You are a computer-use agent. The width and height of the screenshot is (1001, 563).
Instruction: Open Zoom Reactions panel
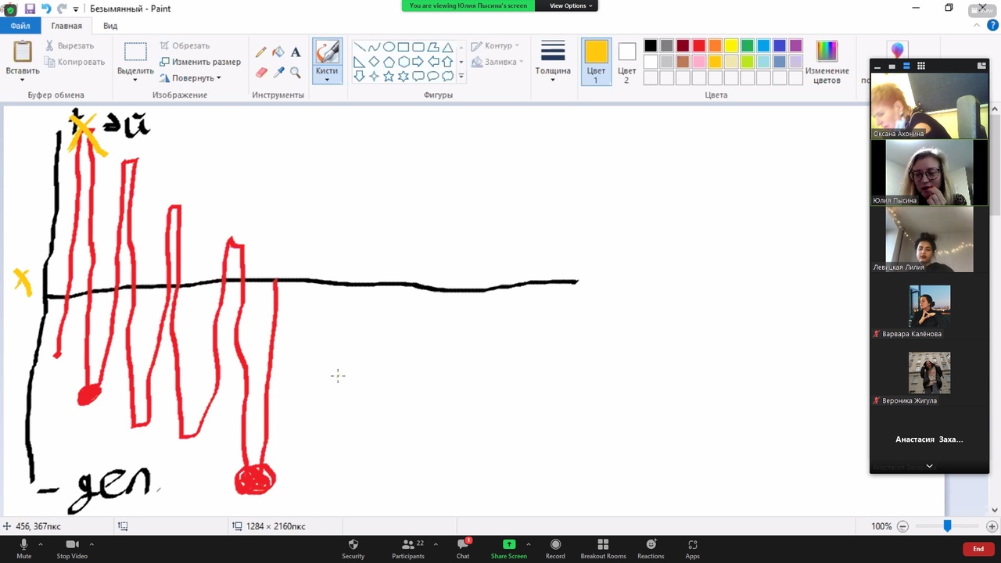pyautogui.click(x=651, y=548)
